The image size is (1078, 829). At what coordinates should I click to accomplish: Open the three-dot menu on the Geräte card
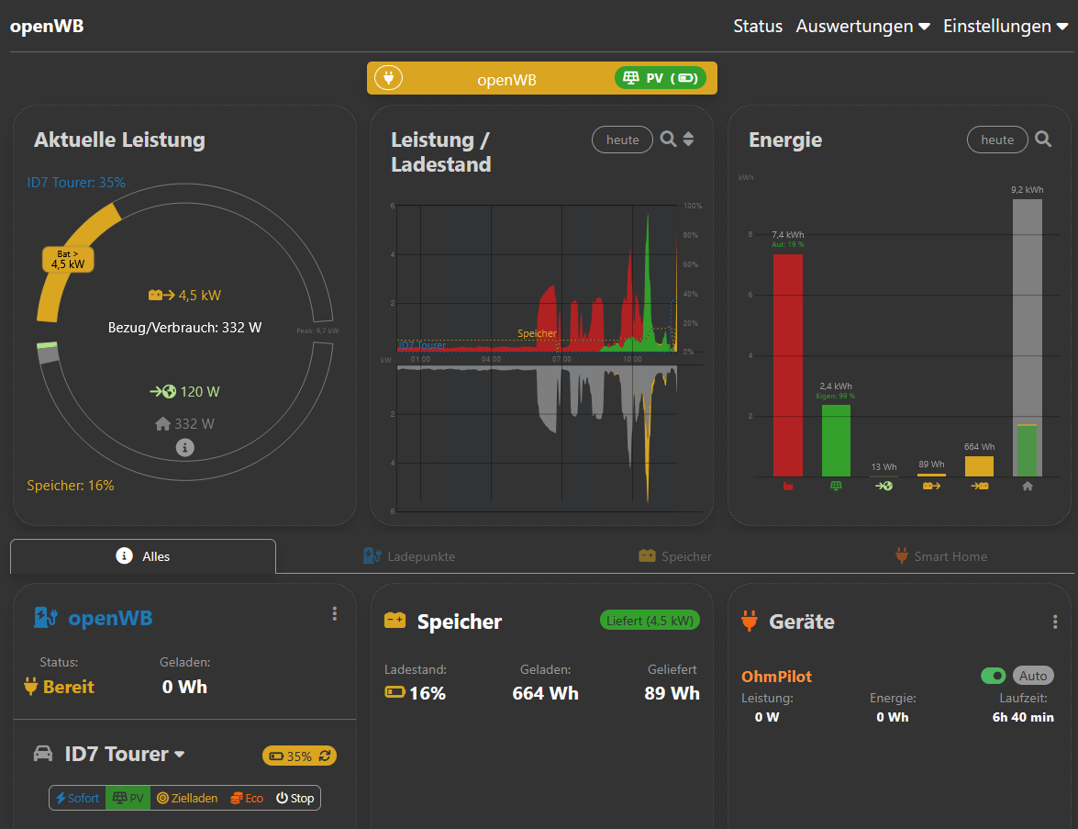(x=1055, y=621)
